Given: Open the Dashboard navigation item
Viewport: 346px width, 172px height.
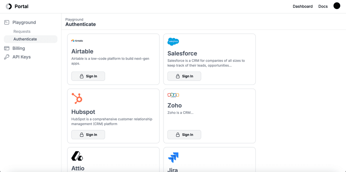Looking at the screenshot, I should pyautogui.click(x=303, y=6).
